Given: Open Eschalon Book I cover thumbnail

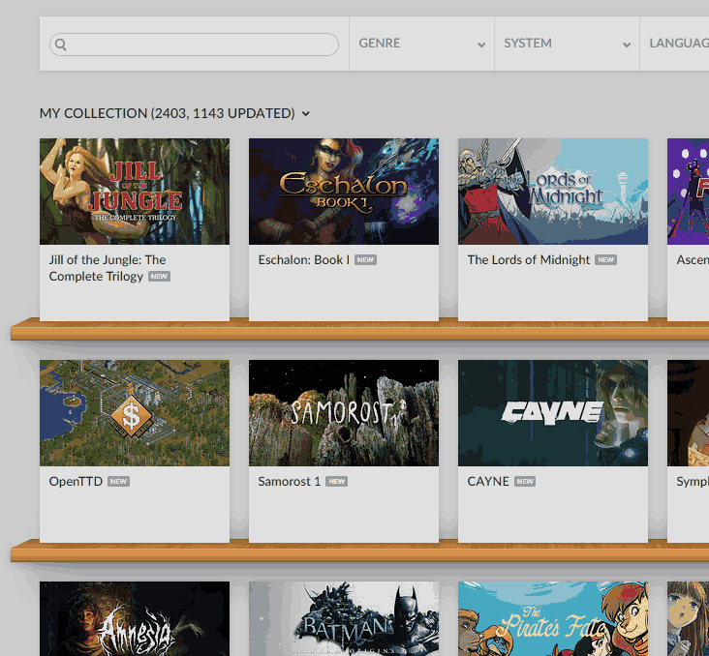Looking at the screenshot, I should pos(344,192).
